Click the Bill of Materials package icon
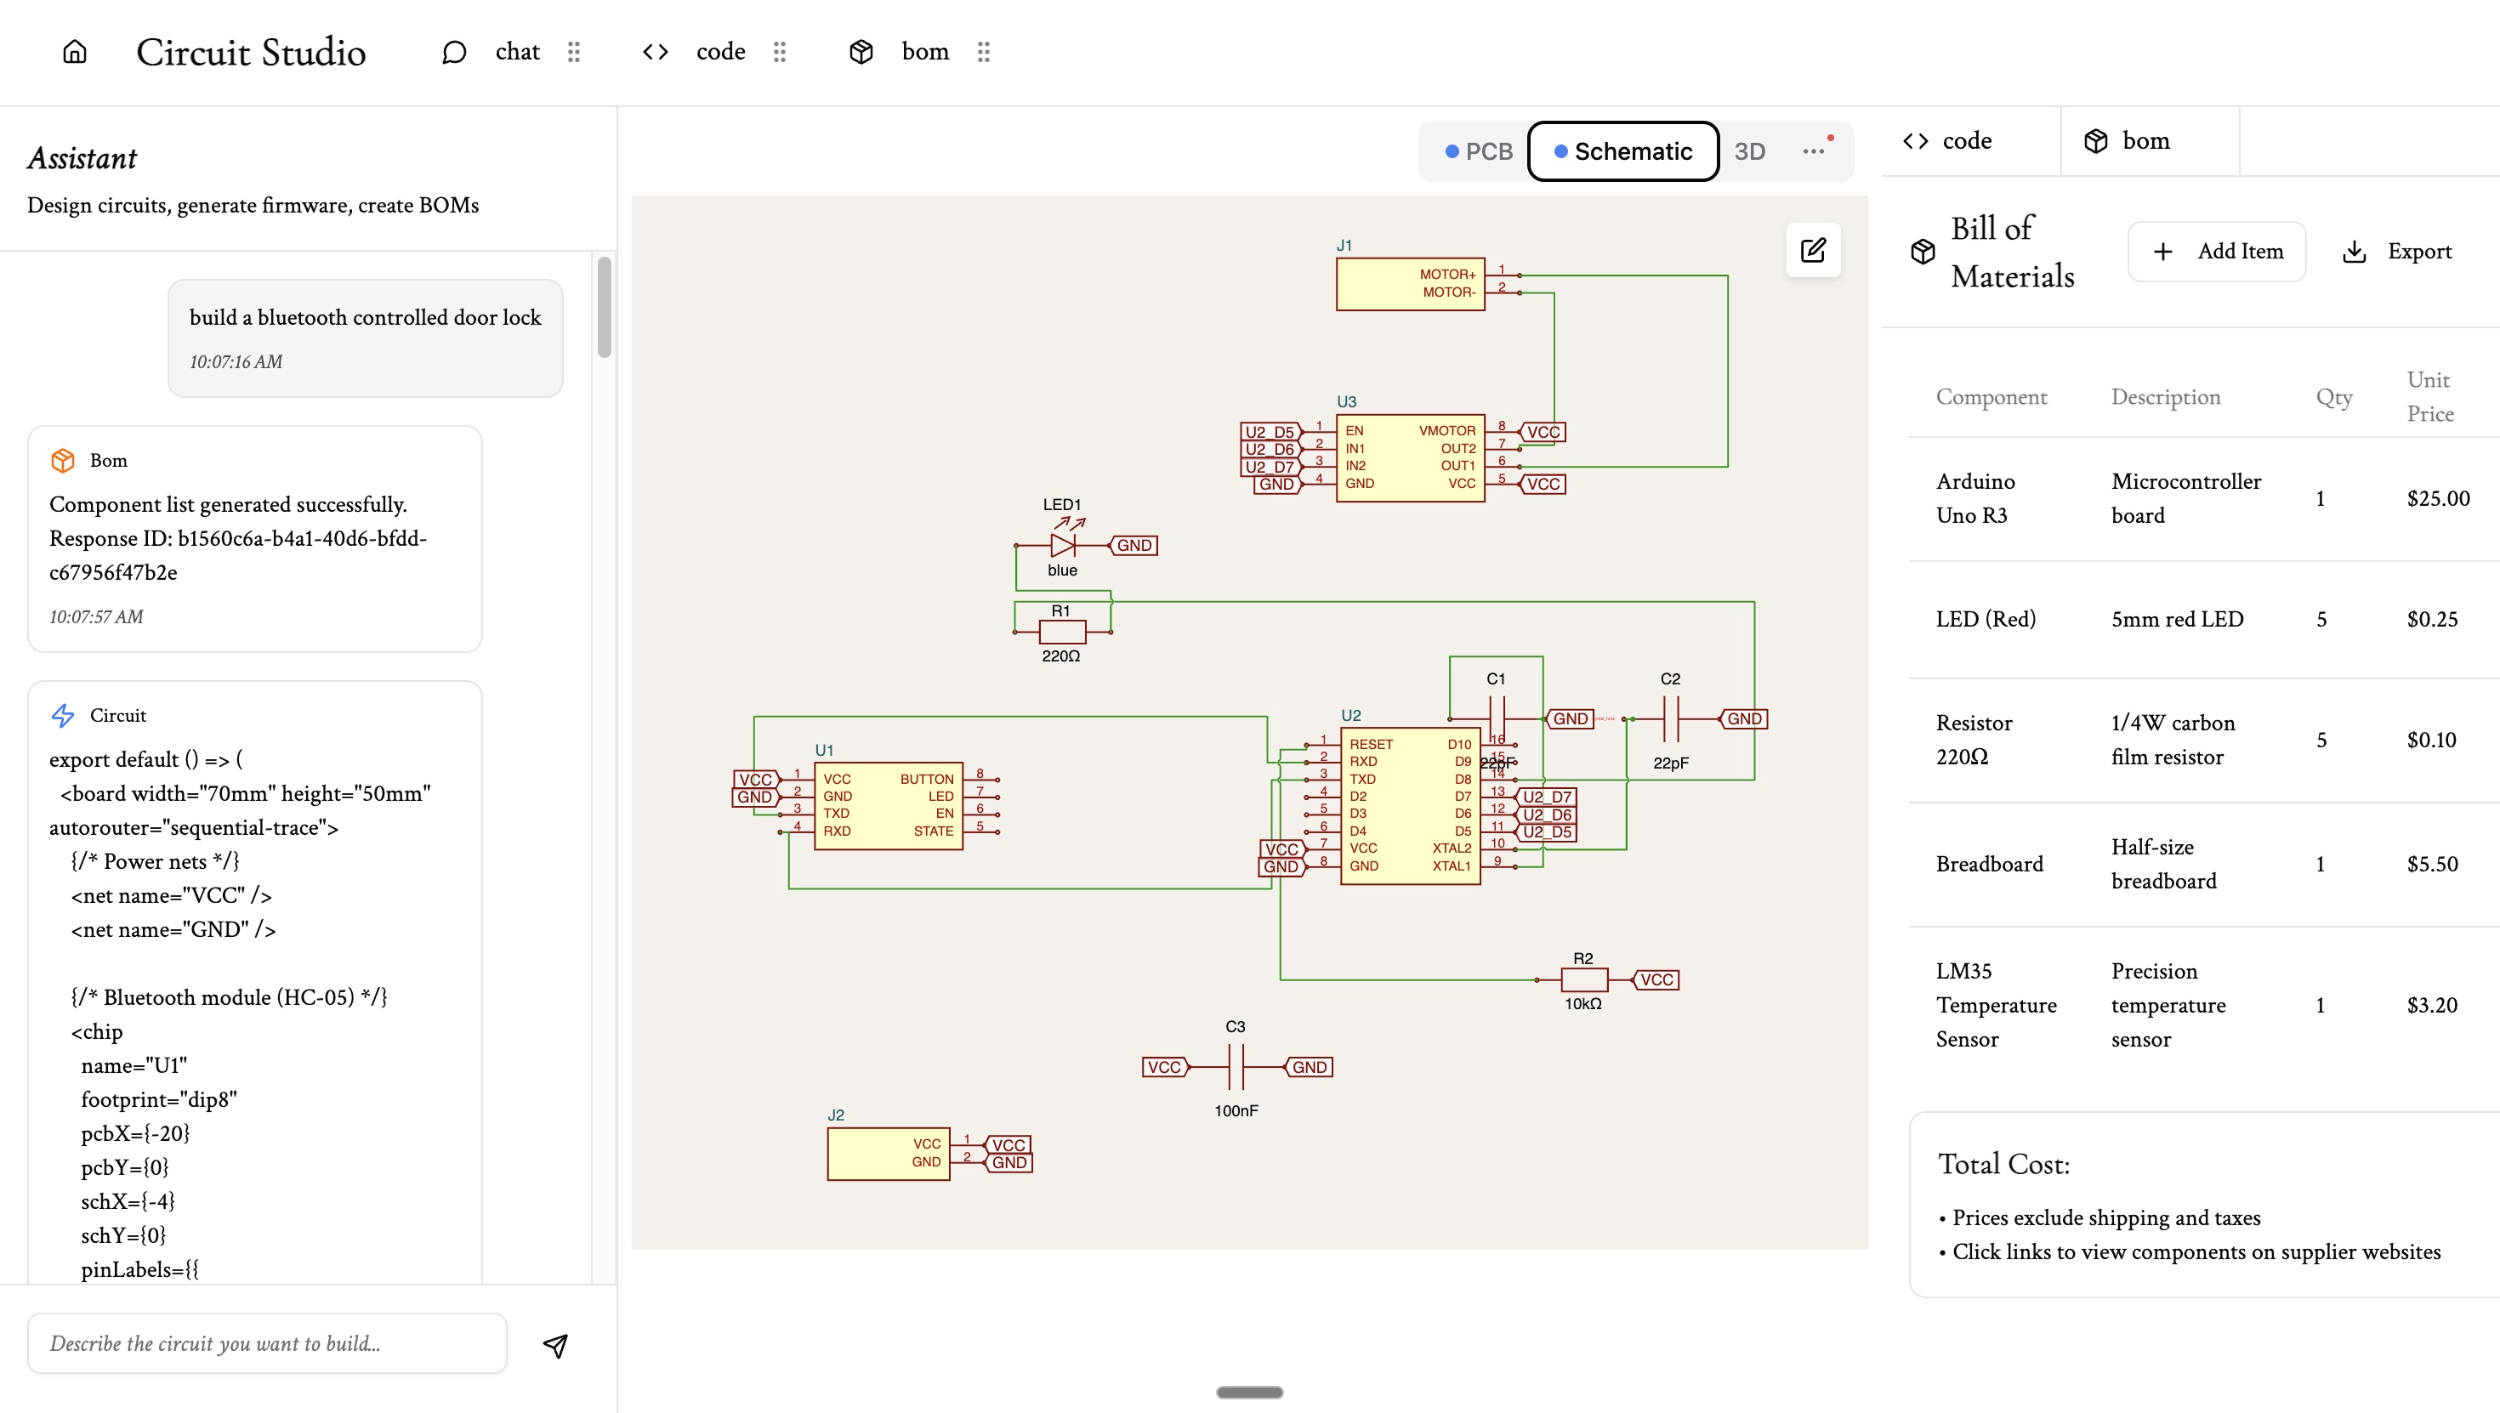The height and width of the screenshot is (1413, 2500). [x=1923, y=252]
